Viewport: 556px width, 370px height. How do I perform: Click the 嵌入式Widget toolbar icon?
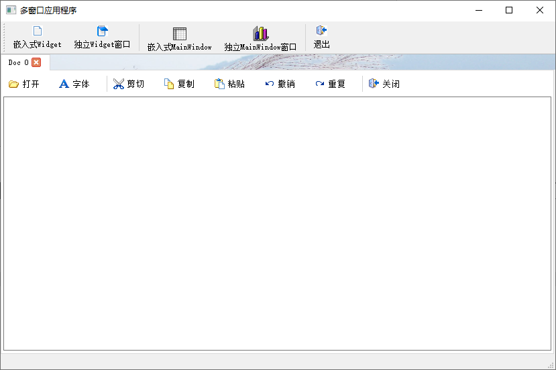coord(38,32)
